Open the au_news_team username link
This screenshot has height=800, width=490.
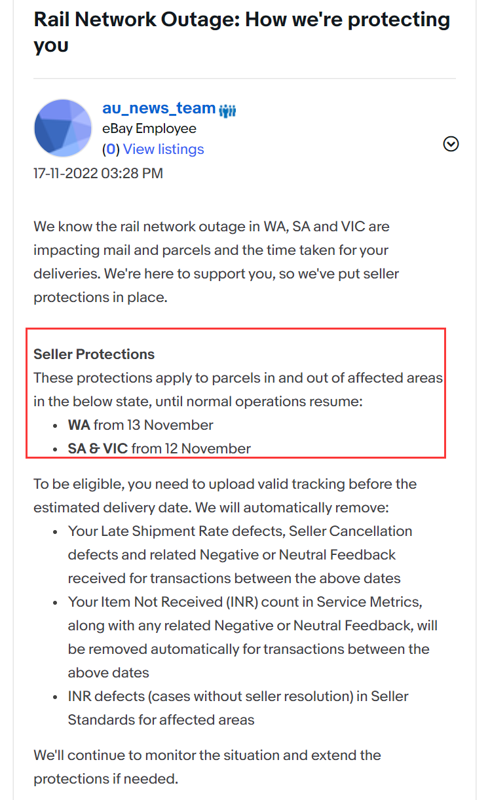pos(159,108)
